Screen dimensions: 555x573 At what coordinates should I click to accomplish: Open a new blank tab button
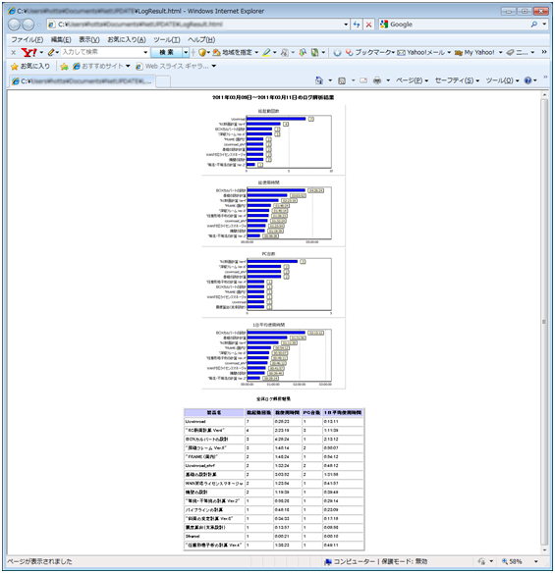[x=163, y=81]
